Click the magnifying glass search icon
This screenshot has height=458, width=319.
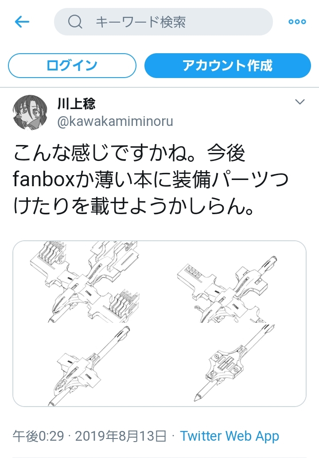pyautogui.click(x=75, y=22)
